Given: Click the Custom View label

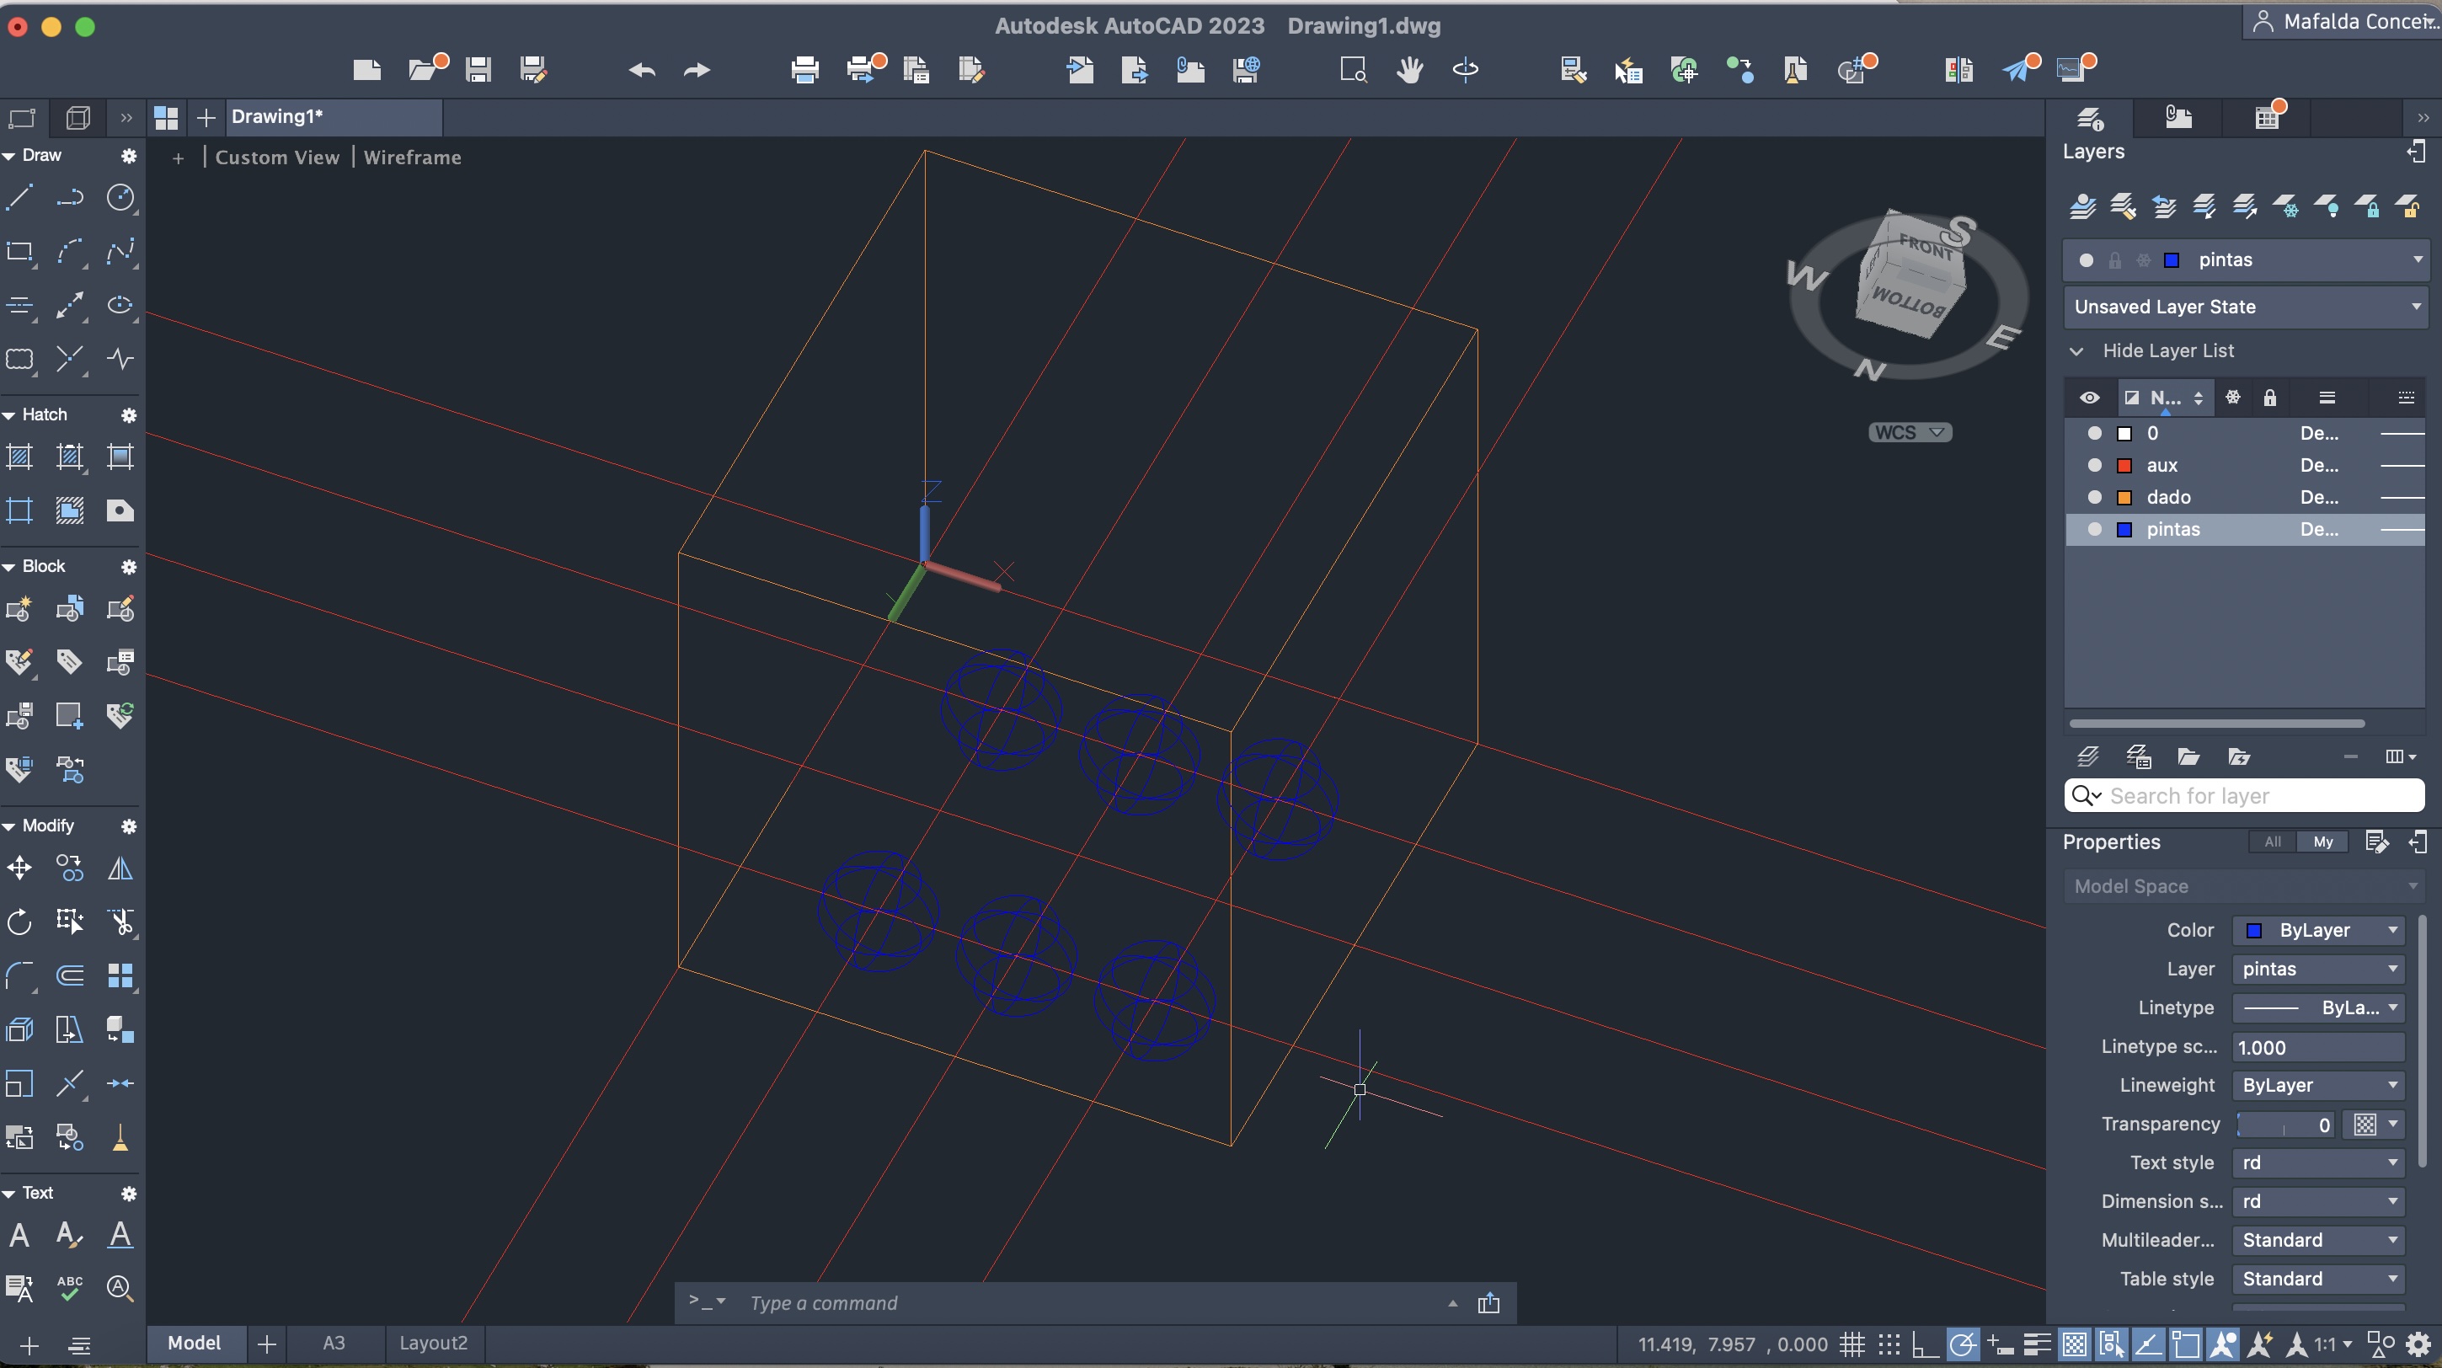Looking at the screenshot, I should click(277, 158).
